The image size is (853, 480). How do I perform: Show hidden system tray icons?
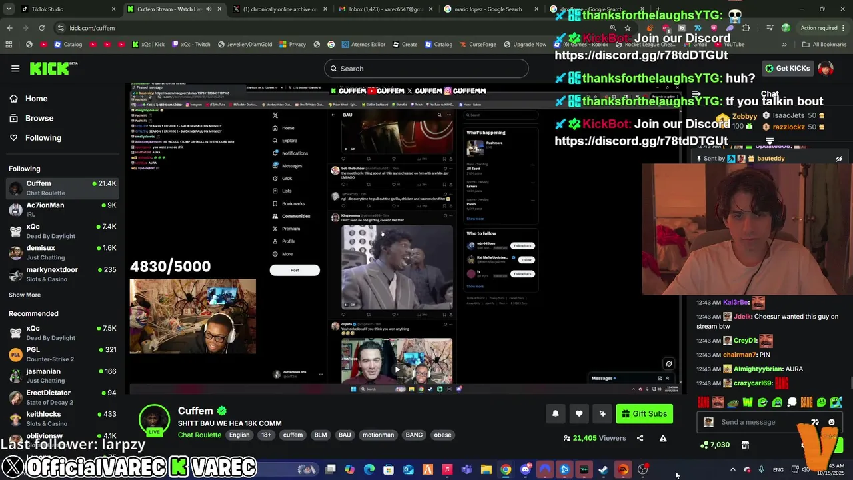[732, 469]
